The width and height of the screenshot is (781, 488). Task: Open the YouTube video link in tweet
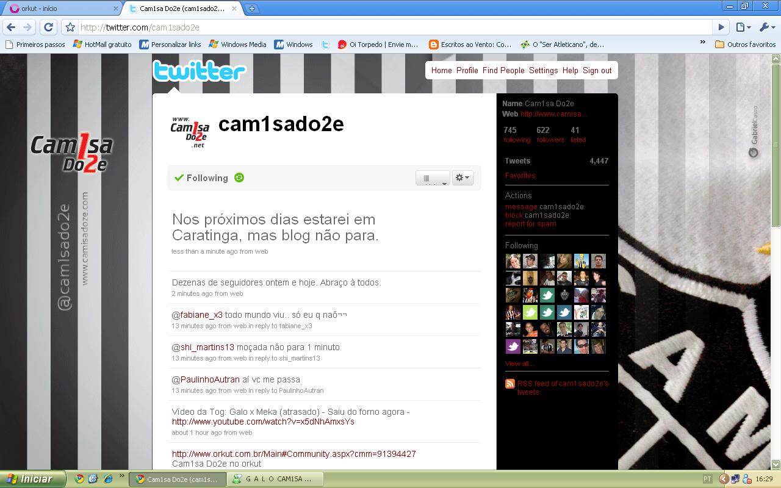263,422
